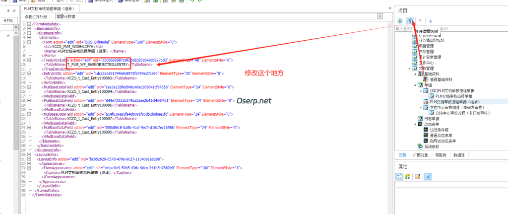
Task: Click the move up arrow icon
Action: (420, 20)
